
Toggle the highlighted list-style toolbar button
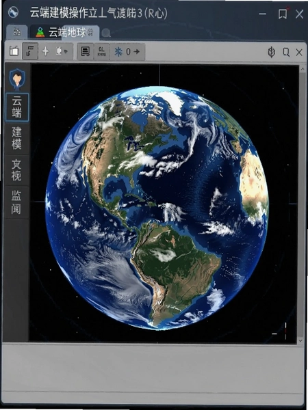(x=30, y=51)
